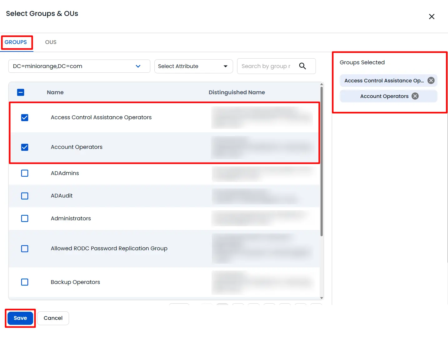Switch to the OUS tab
The width and height of the screenshot is (448, 337).
51,42
